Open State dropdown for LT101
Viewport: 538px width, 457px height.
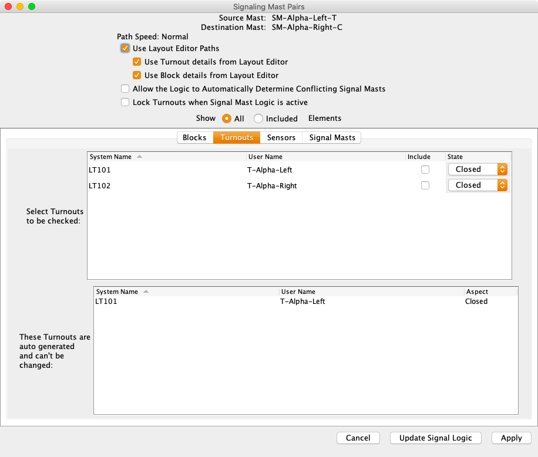click(x=477, y=170)
